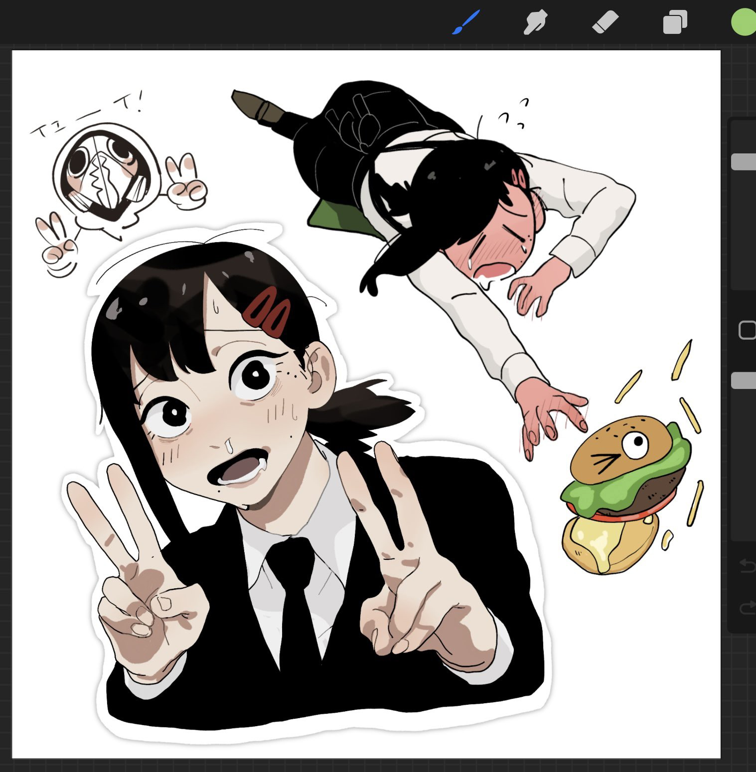Select the Paint brush tool
The height and width of the screenshot is (772, 756).
(x=466, y=22)
